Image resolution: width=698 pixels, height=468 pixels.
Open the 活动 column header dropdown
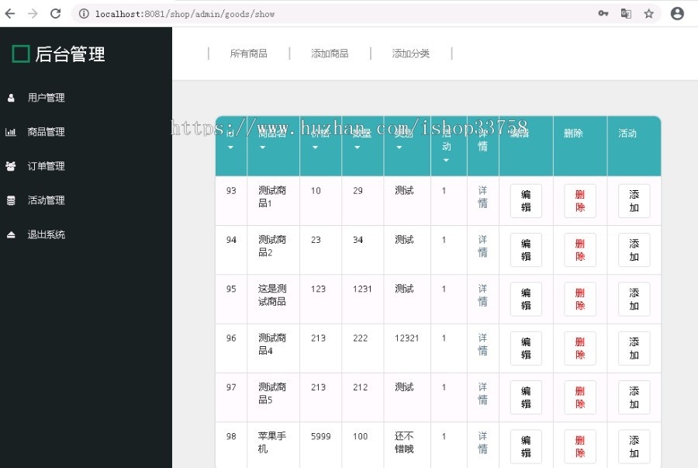click(447, 159)
